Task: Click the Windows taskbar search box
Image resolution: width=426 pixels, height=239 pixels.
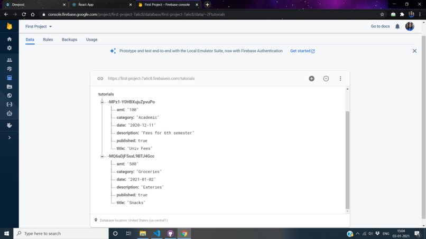Action: pyautogui.click(x=61, y=234)
